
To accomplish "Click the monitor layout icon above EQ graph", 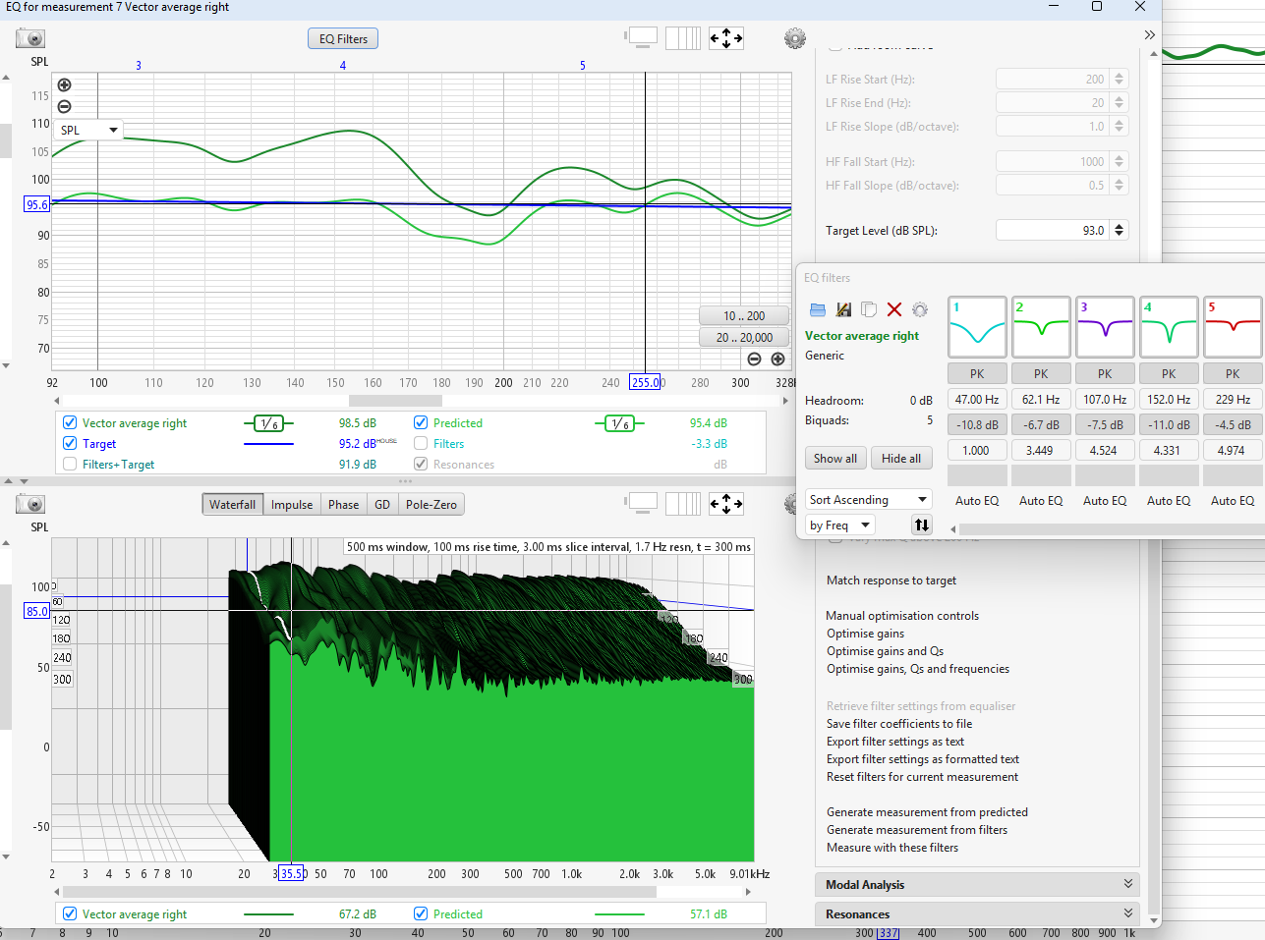I will pos(641,38).
